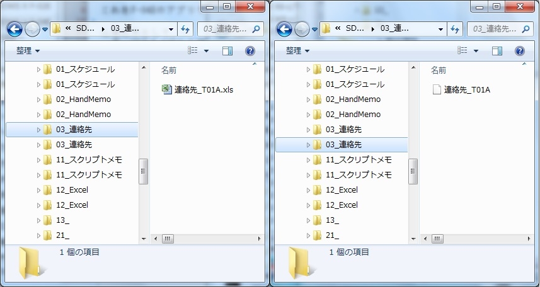Image resolution: width=540 pixels, height=287 pixels.
Task: Click the forward arrow in the left window
Action: 32,29
